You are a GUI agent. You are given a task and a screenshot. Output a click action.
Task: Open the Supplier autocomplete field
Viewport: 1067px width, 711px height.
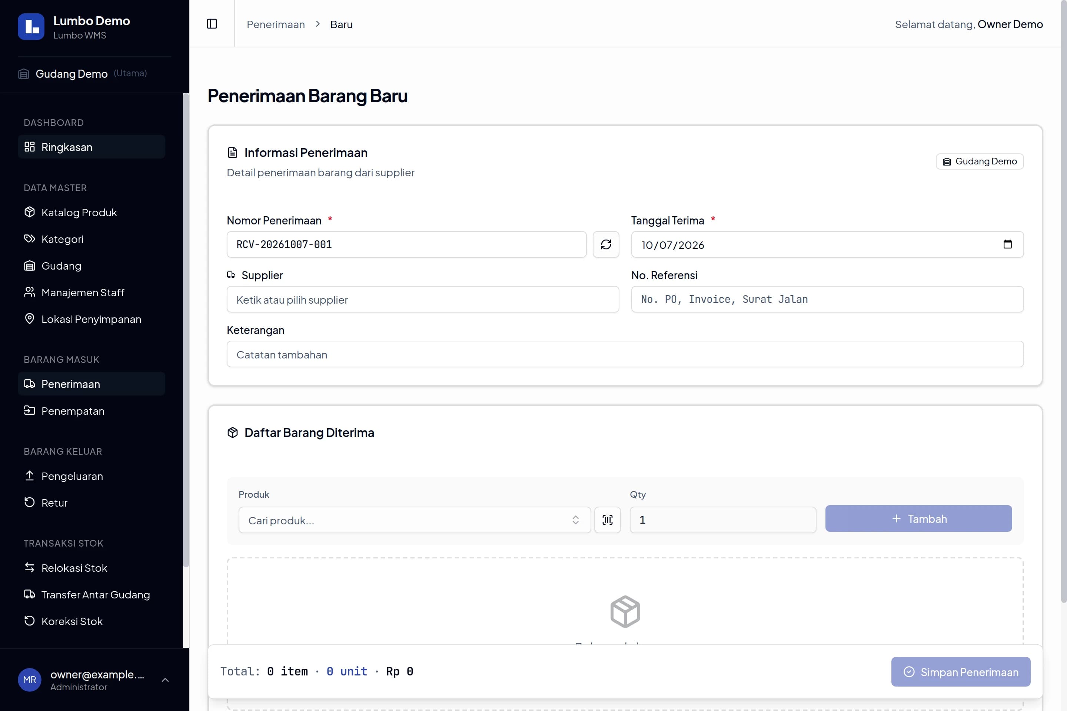click(x=423, y=299)
